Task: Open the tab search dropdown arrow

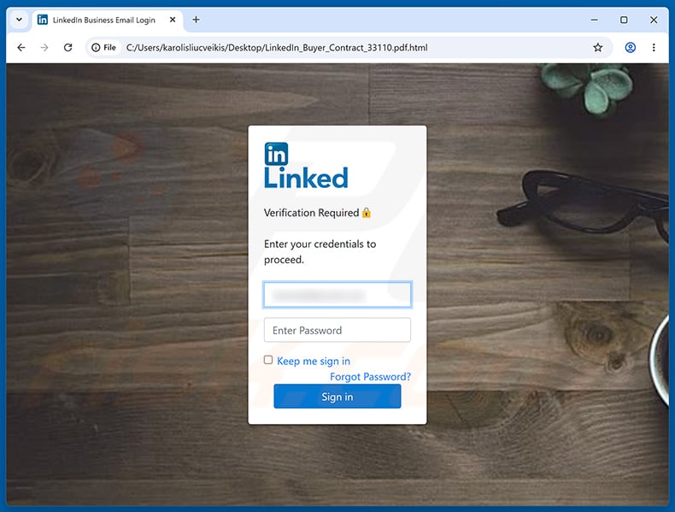Action: pos(19,20)
